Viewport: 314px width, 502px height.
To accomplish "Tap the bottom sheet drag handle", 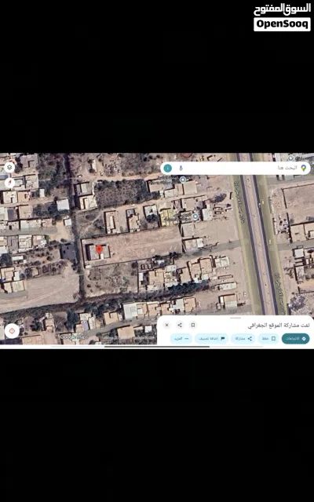I will point(235,318).
